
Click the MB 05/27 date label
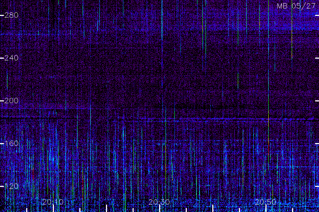(296, 6)
